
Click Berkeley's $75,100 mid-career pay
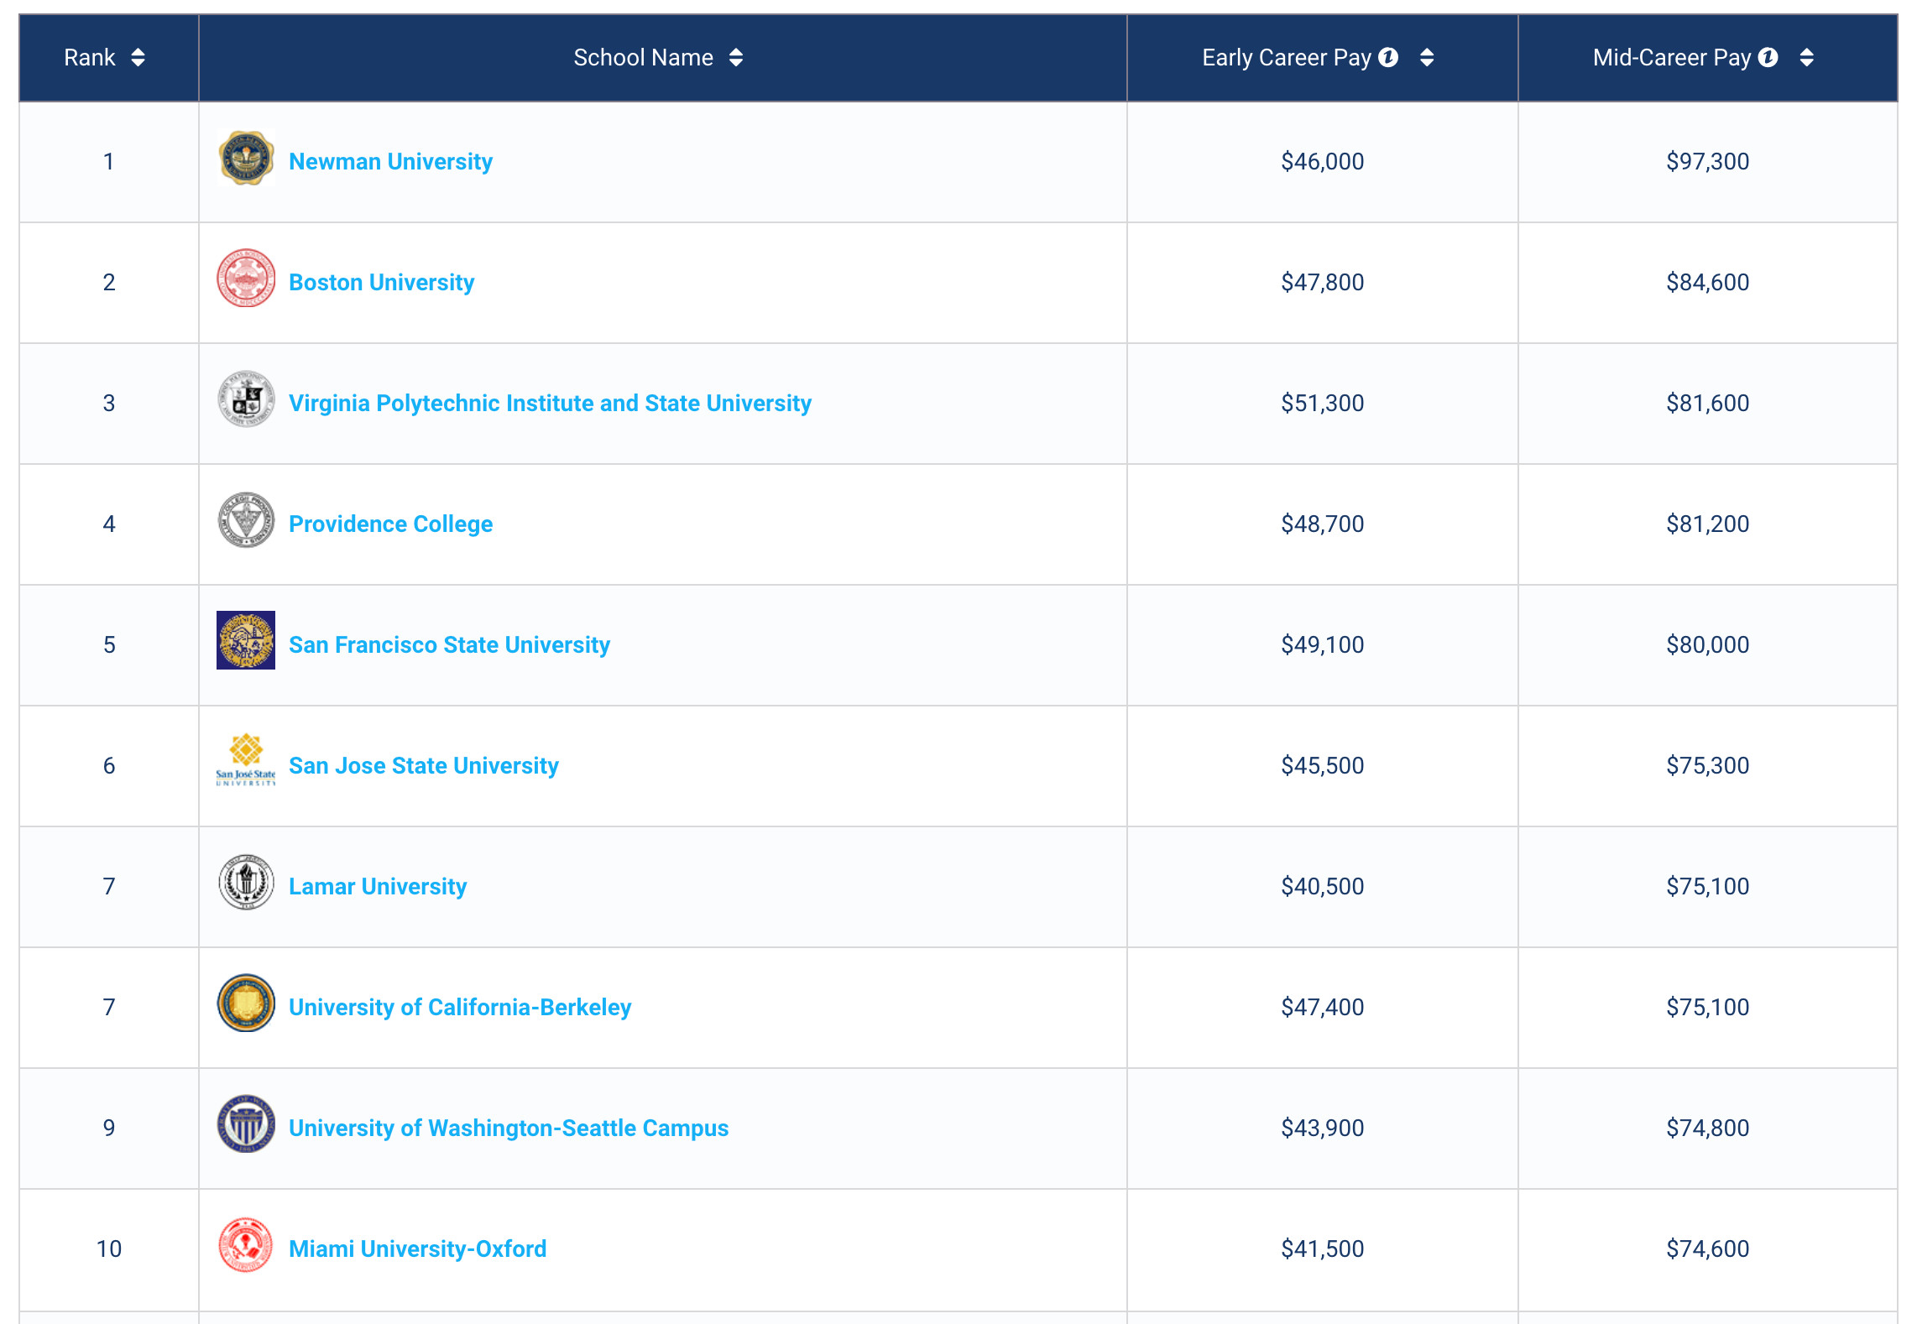[1708, 1008]
